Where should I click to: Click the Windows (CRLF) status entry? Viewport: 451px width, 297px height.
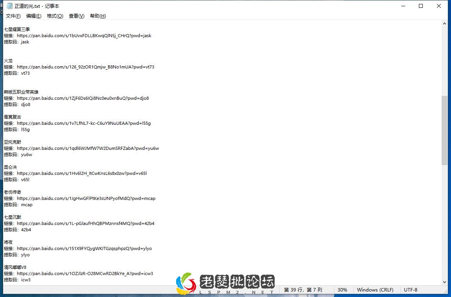[375, 290]
